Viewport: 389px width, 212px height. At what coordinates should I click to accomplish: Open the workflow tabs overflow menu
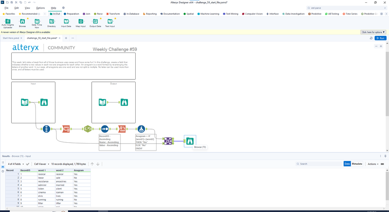72,38
